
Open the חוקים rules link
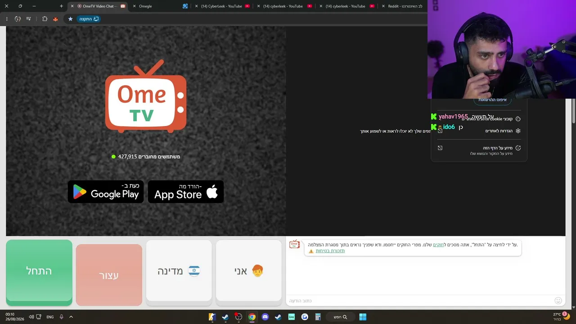point(438,245)
